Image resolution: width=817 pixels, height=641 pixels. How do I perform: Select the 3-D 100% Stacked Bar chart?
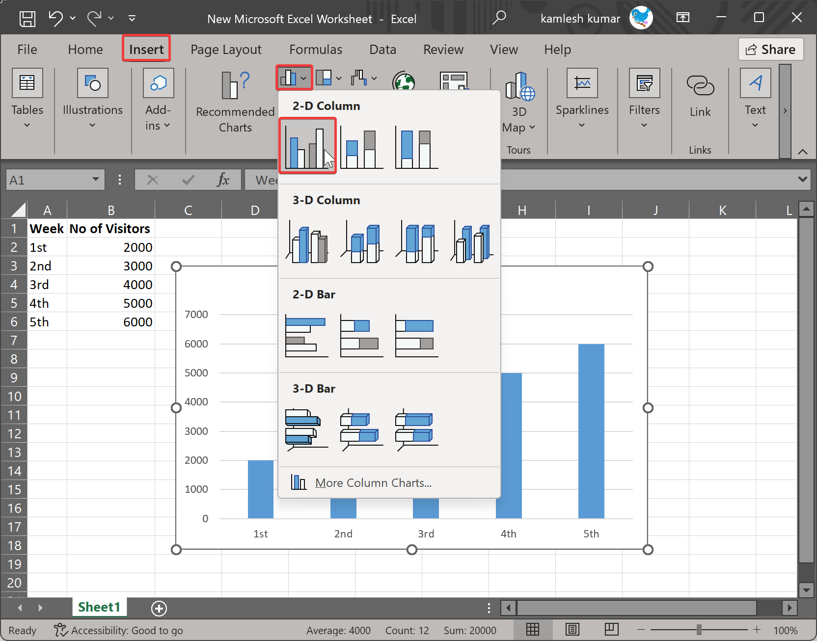(x=417, y=430)
